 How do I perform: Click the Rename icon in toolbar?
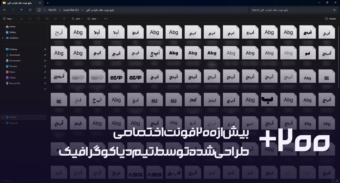pyautogui.click(x=47, y=19)
